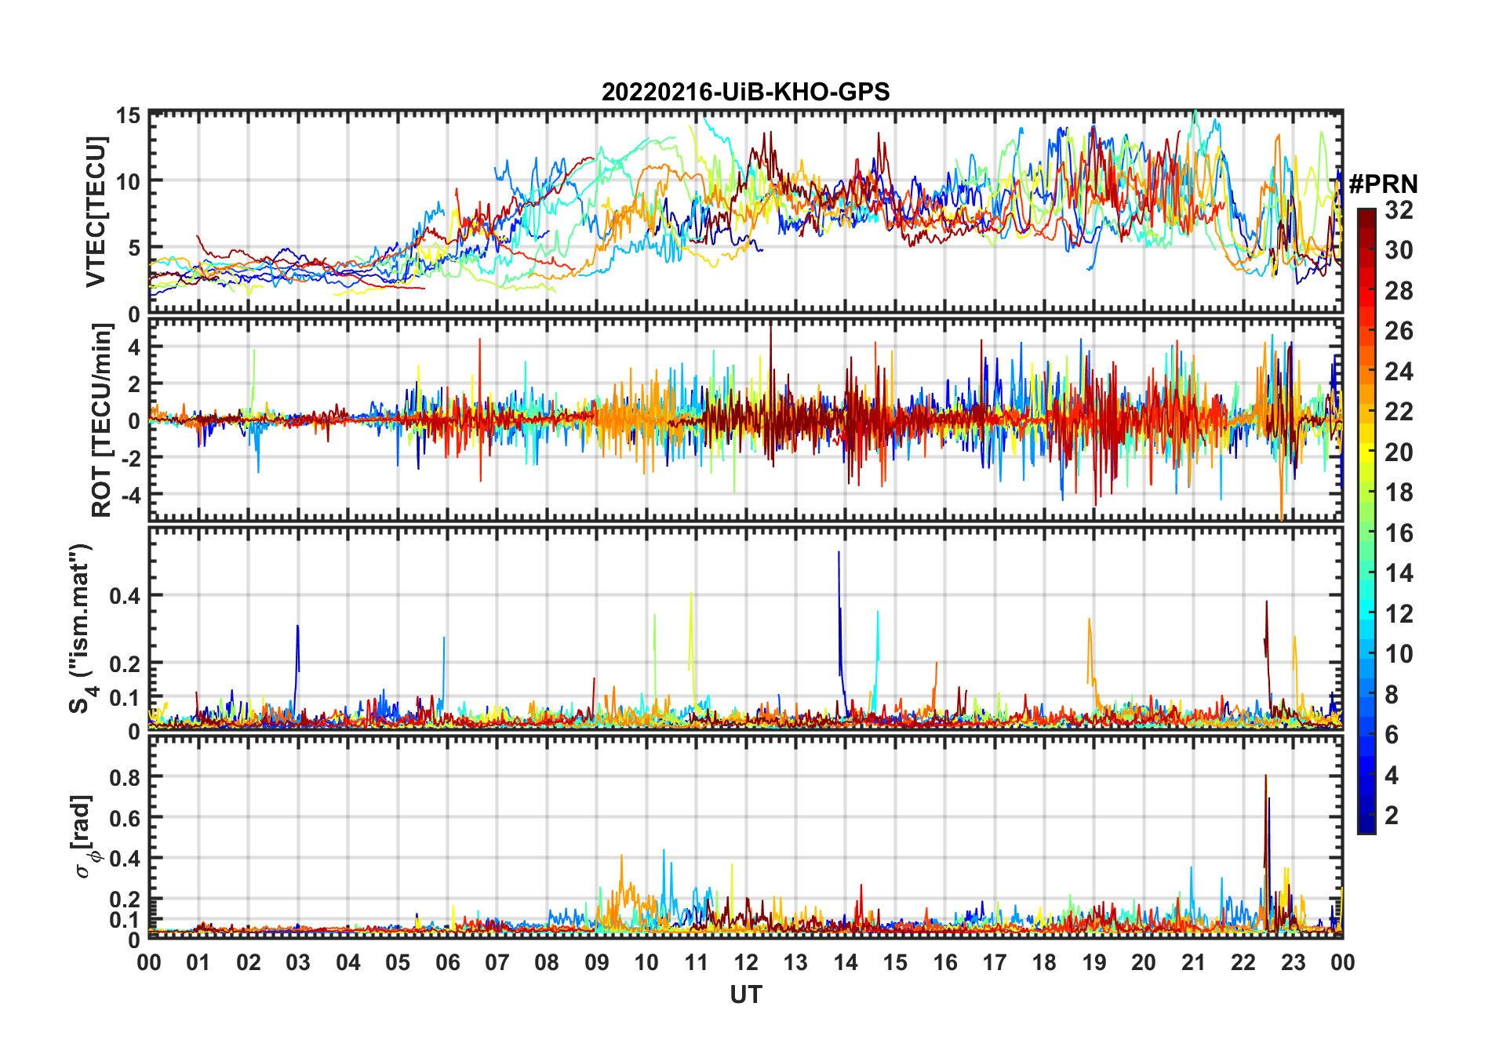Select x-axis hour label 11

click(697, 962)
